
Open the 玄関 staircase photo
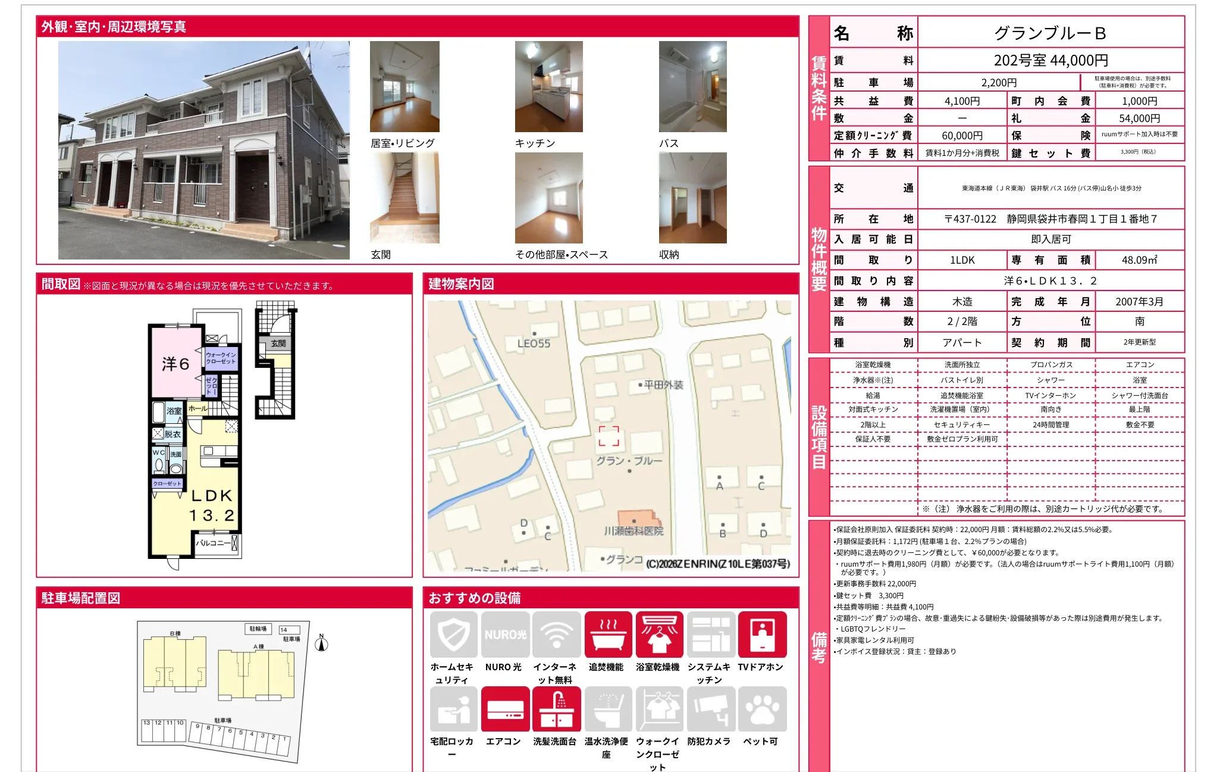[x=404, y=198]
